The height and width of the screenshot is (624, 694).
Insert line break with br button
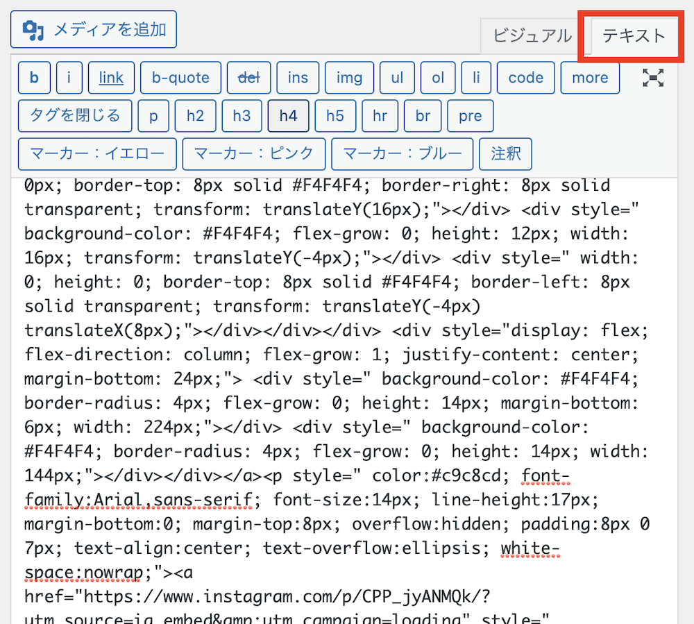tap(423, 116)
